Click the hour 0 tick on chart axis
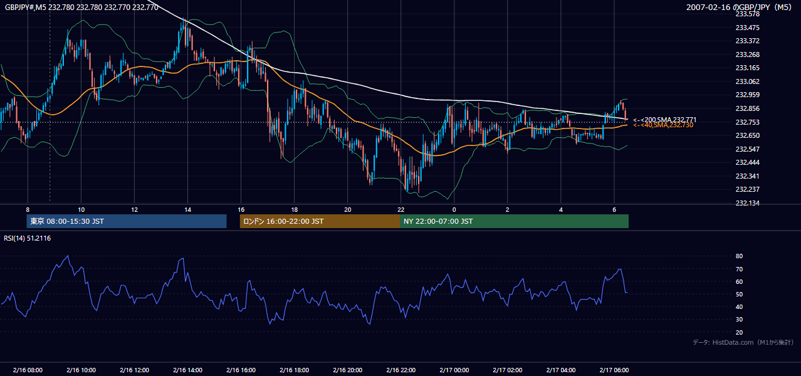 (454, 209)
